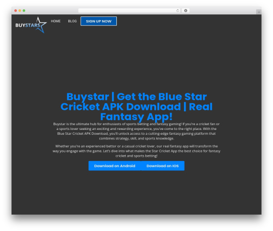Viewport: 273px width, 231px height.
Task: Click paragraph starting "Buystar is the ultimate hub"
Action: (x=136, y=131)
